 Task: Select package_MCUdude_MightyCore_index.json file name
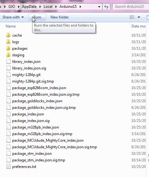point(48,140)
